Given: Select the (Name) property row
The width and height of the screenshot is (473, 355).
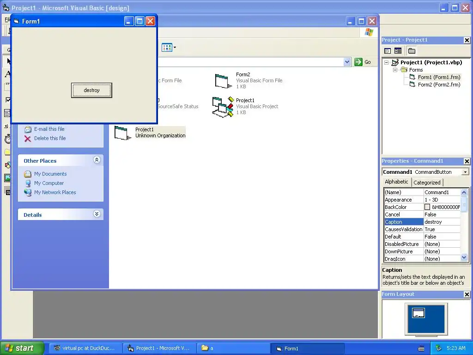Looking at the screenshot, I should point(422,192).
